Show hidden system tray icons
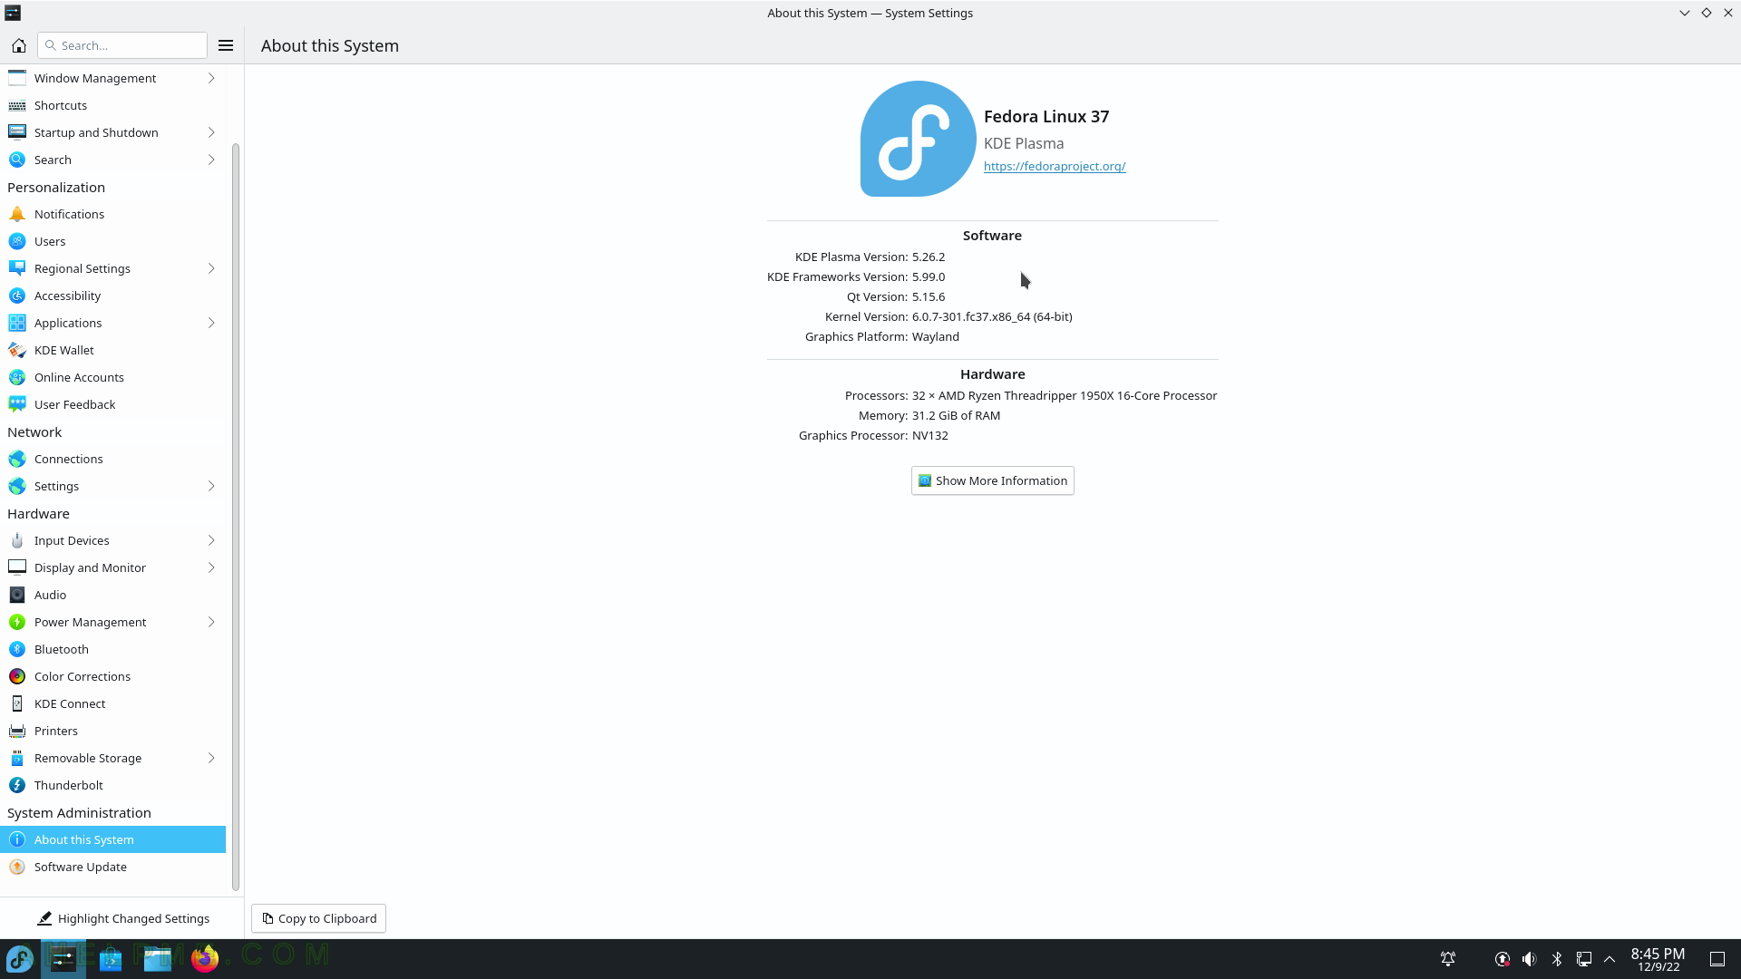Viewport: 1741px width, 979px height. coord(1610,958)
